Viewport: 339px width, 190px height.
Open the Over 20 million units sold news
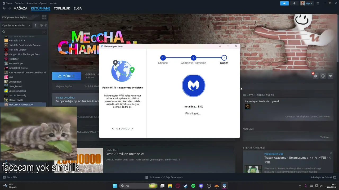(x=125, y=154)
